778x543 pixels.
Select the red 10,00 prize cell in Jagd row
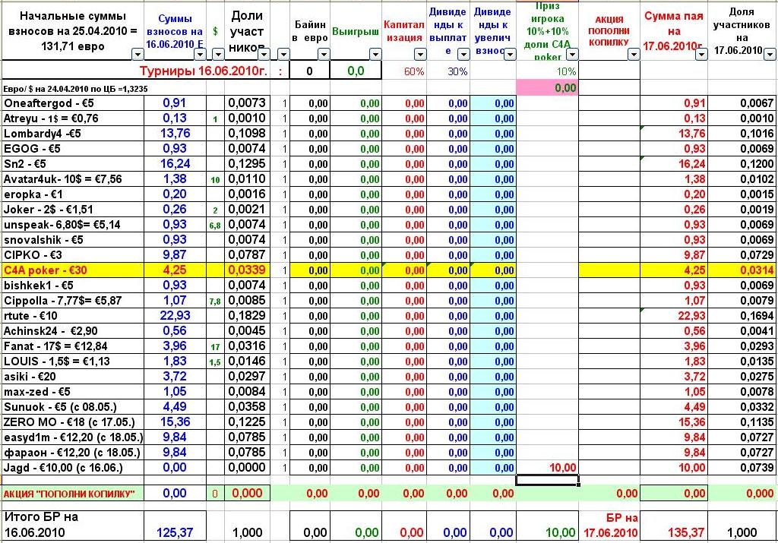click(x=546, y=468)
